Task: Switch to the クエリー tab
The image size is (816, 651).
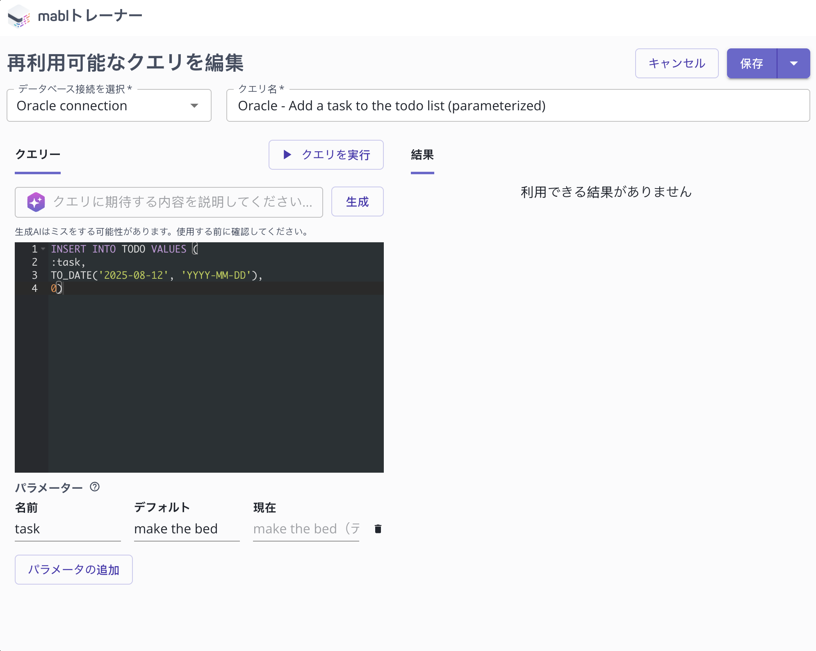Action: coord(38,155)
